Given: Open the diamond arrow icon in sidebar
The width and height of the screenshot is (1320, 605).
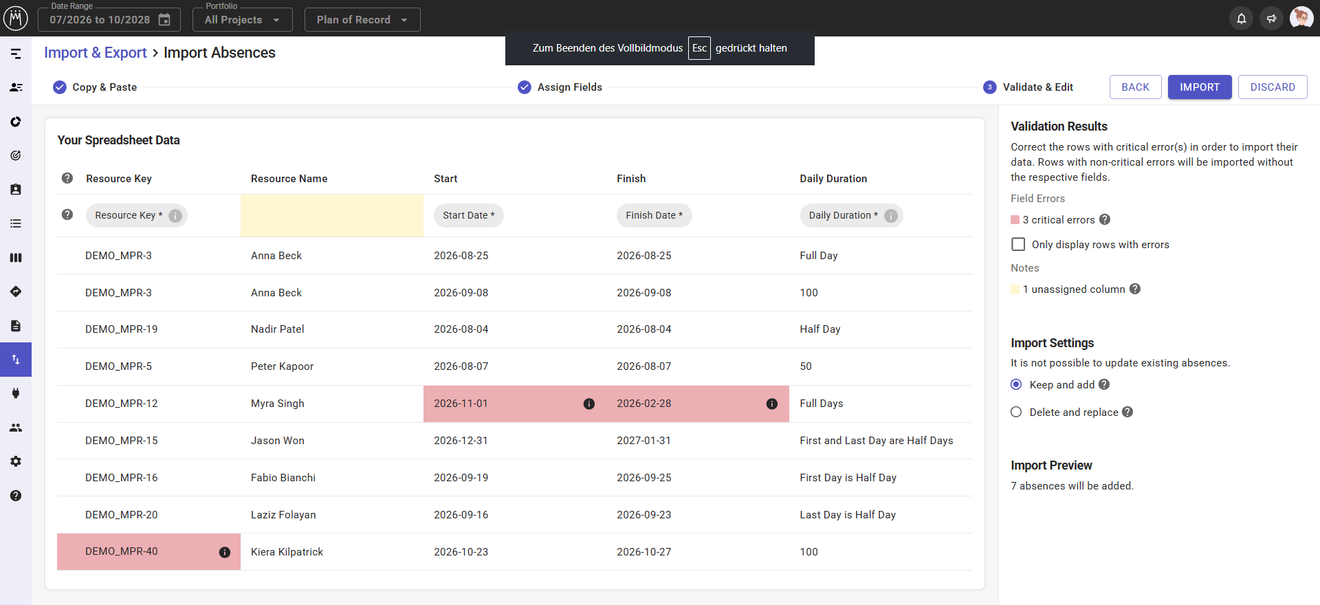Looking at the screenshot, I should click(x=16, y=291).
